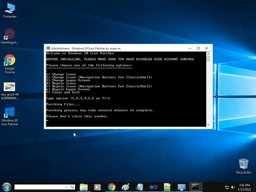Open the Recycle Bin
This screenshot has height=192, width=256.
(243, 166)
